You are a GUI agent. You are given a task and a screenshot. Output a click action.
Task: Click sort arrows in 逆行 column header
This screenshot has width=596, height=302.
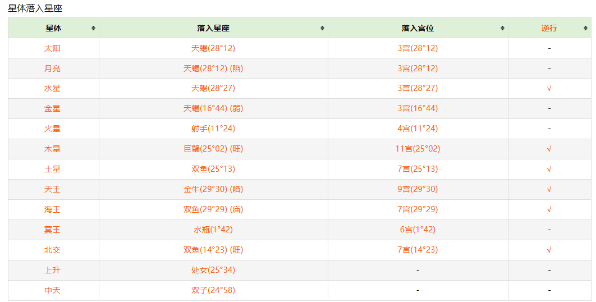coord(585,28)
